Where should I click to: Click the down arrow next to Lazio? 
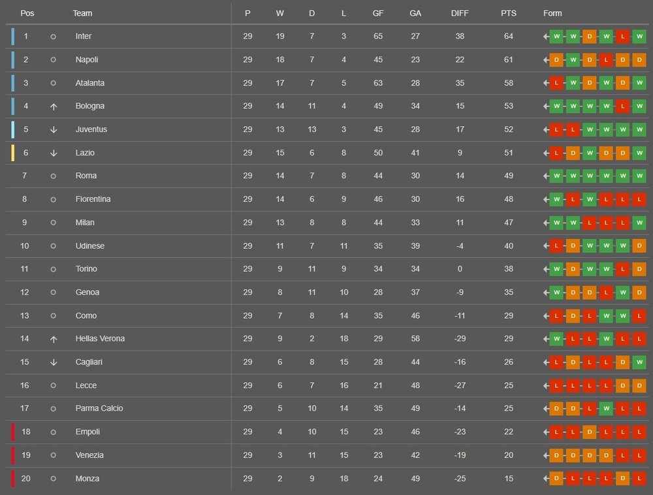point(54,153)
